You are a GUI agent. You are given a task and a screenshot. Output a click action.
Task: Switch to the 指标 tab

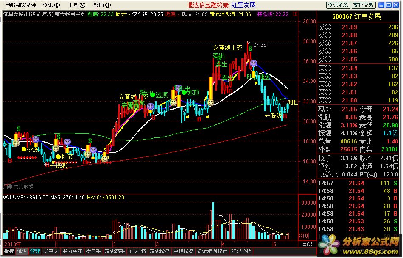pyautogui.click(x=9, y=251)
